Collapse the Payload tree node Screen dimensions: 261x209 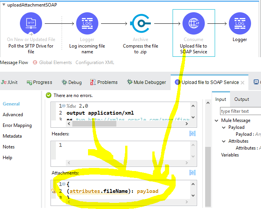[224, 127]
